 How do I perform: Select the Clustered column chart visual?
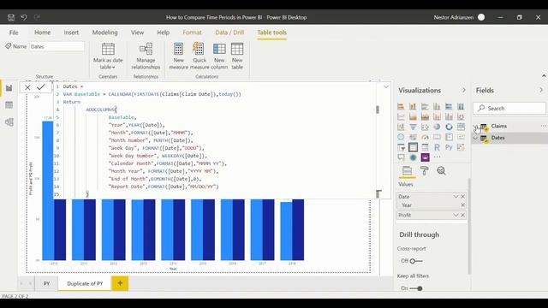tap(437, 106)
